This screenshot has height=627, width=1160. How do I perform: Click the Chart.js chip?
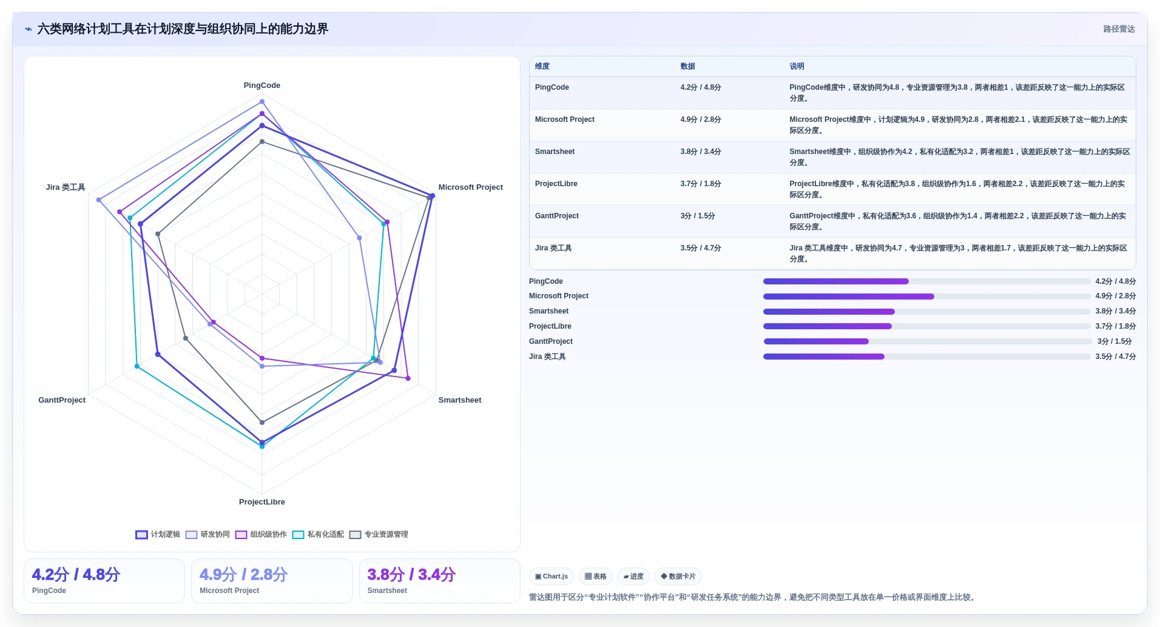(551, 577)
